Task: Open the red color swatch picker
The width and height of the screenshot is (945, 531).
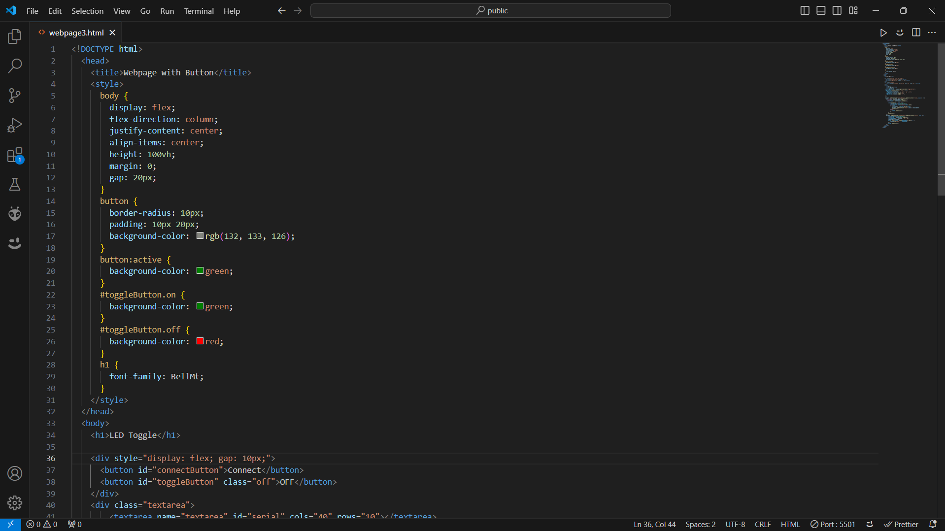Action: pos(200,341)
